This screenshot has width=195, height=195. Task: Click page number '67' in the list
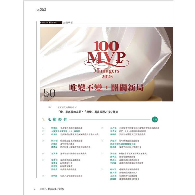43,160
